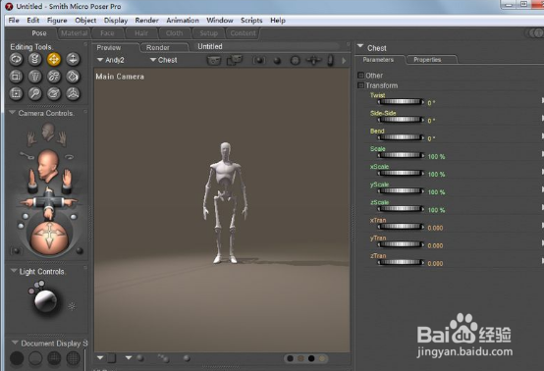
Task: Toggle the camera animating key icon
Action: tap(27, 156)
